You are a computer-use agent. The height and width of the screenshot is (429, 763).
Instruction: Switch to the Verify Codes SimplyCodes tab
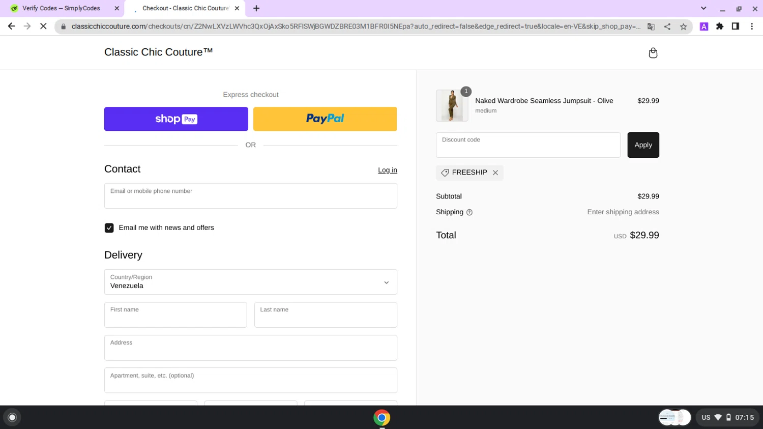(x=62, y=8)
